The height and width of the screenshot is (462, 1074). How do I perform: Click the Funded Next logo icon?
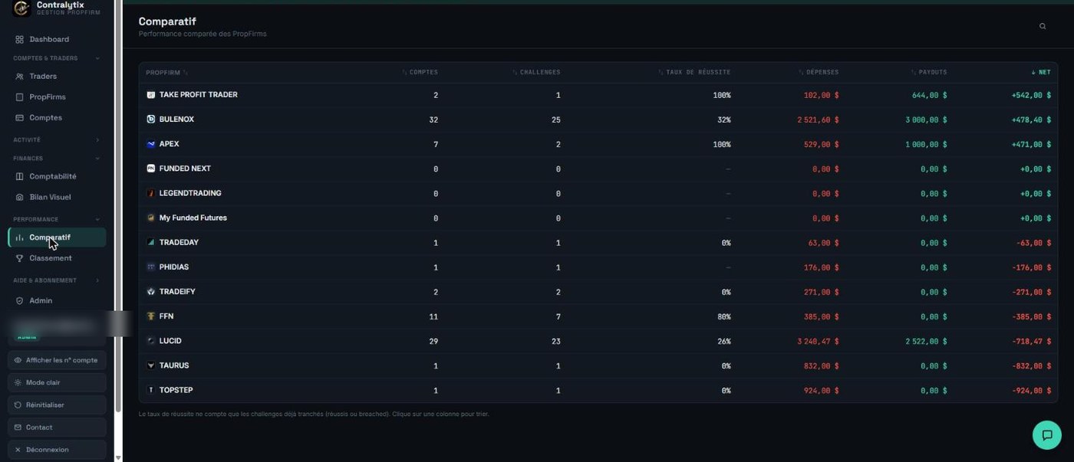[x=151, y=169]
